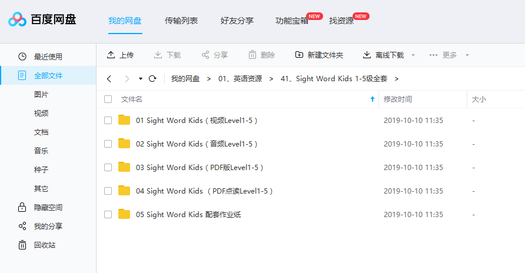Toggle the select-all checkbox in header
525x273 pixels.
click(x=108, y=99)
